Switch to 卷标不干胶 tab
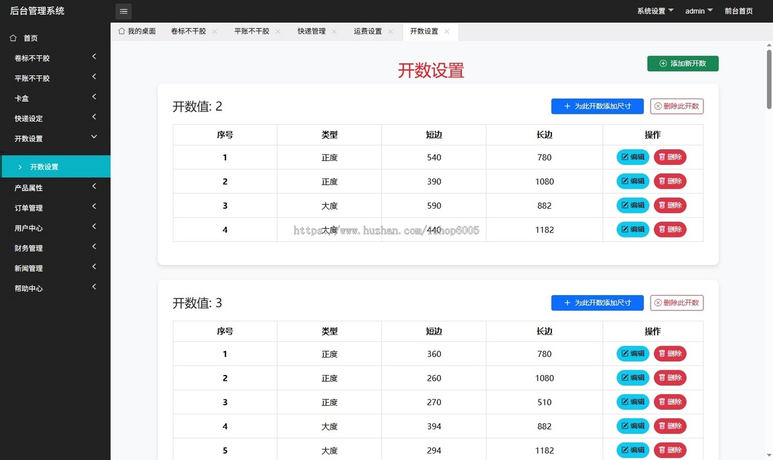The width and height of the screenshot is (773, 460). tap(189, 32)
